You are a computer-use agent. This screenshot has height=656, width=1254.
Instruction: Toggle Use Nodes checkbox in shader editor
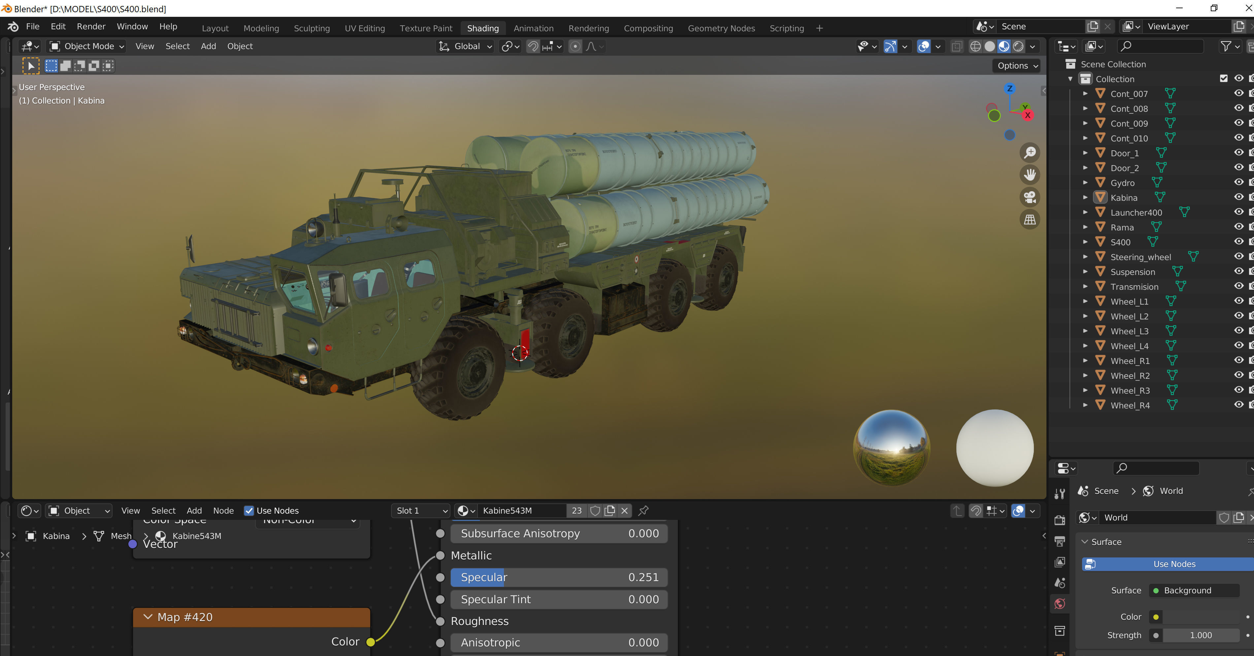pyautogui.click(x=249, y=511)
